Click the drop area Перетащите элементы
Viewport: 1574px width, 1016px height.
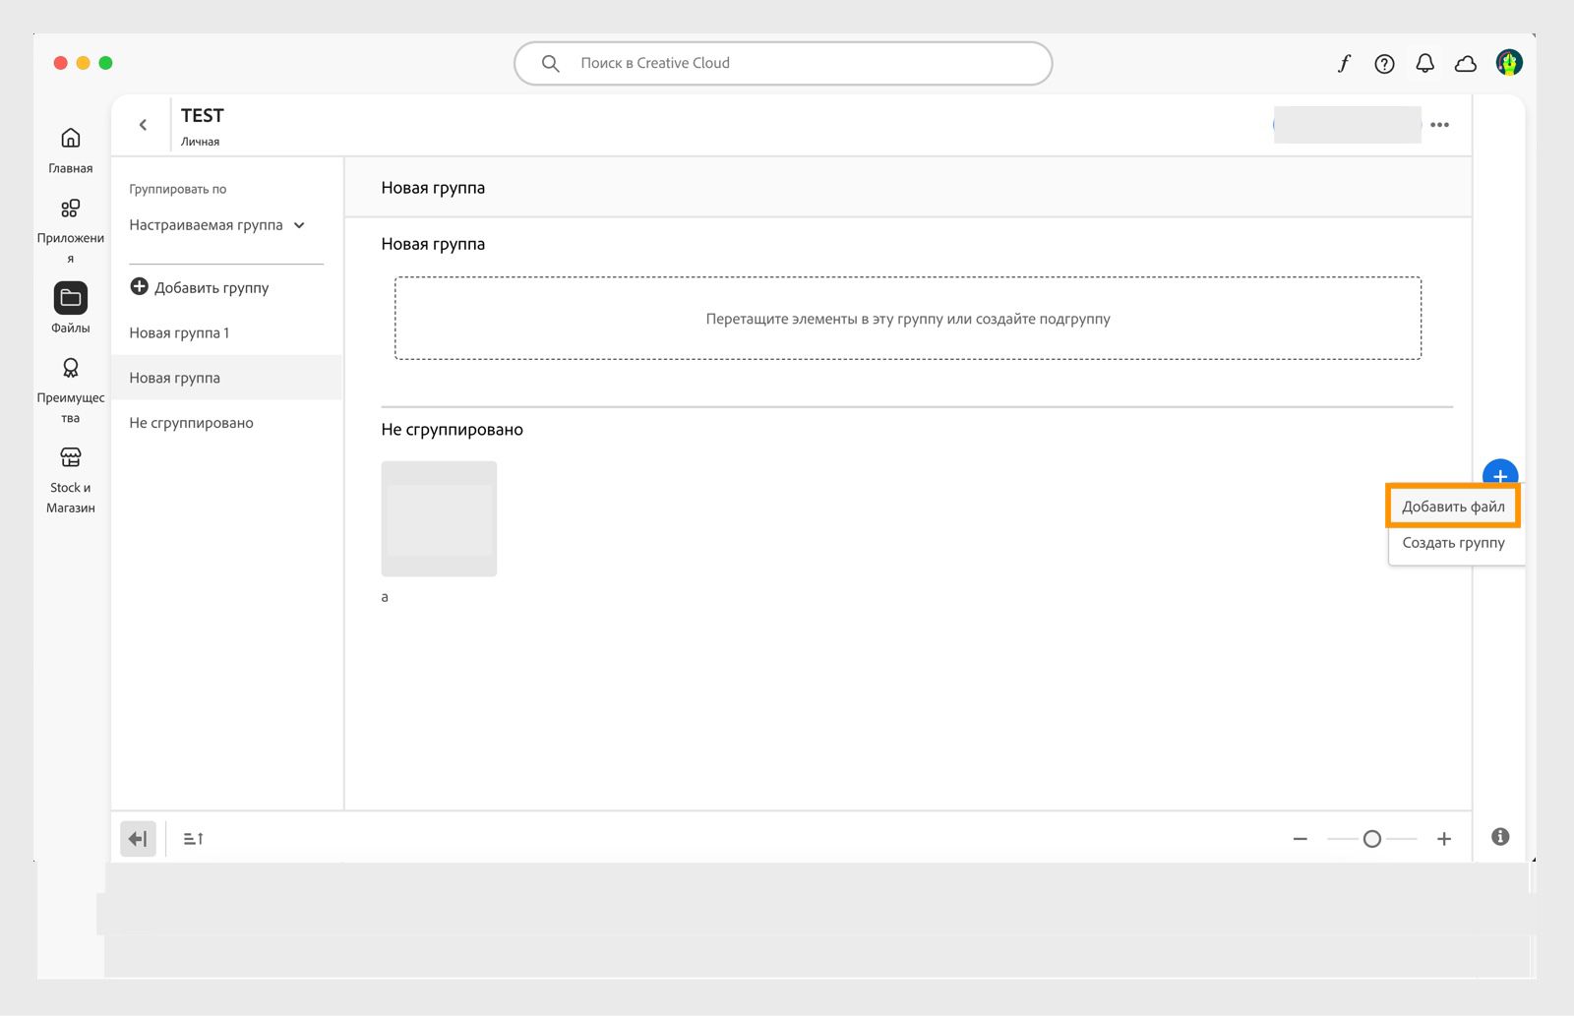pyautogui.click(x=908, y=319)
